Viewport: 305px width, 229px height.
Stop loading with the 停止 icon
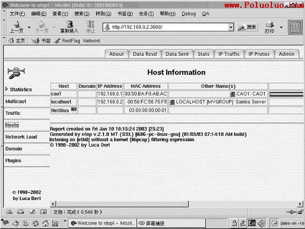click(x=90, y=25)
